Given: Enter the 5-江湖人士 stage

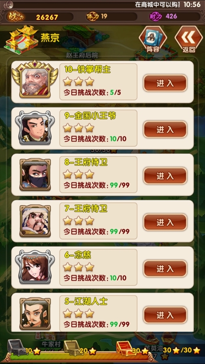Looking at the screenshot, I should coord(165,315).
